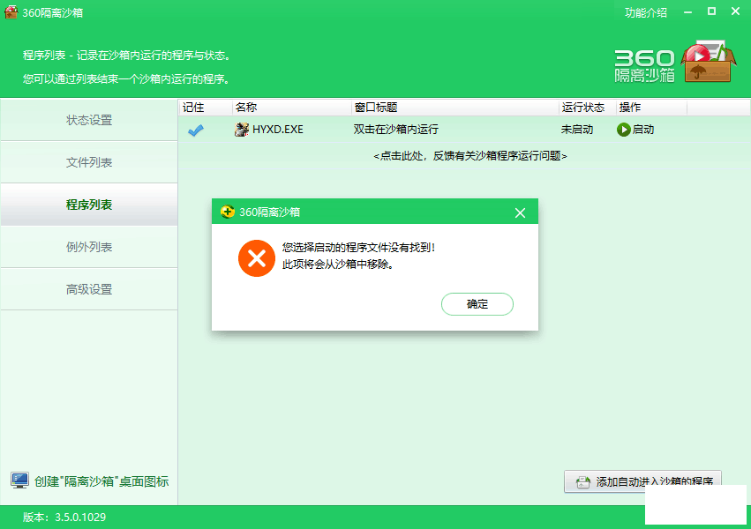751x529 pixels.
Task: Open the 状态设置 tab
Action: pyautogui.click(x=89, y=120)
